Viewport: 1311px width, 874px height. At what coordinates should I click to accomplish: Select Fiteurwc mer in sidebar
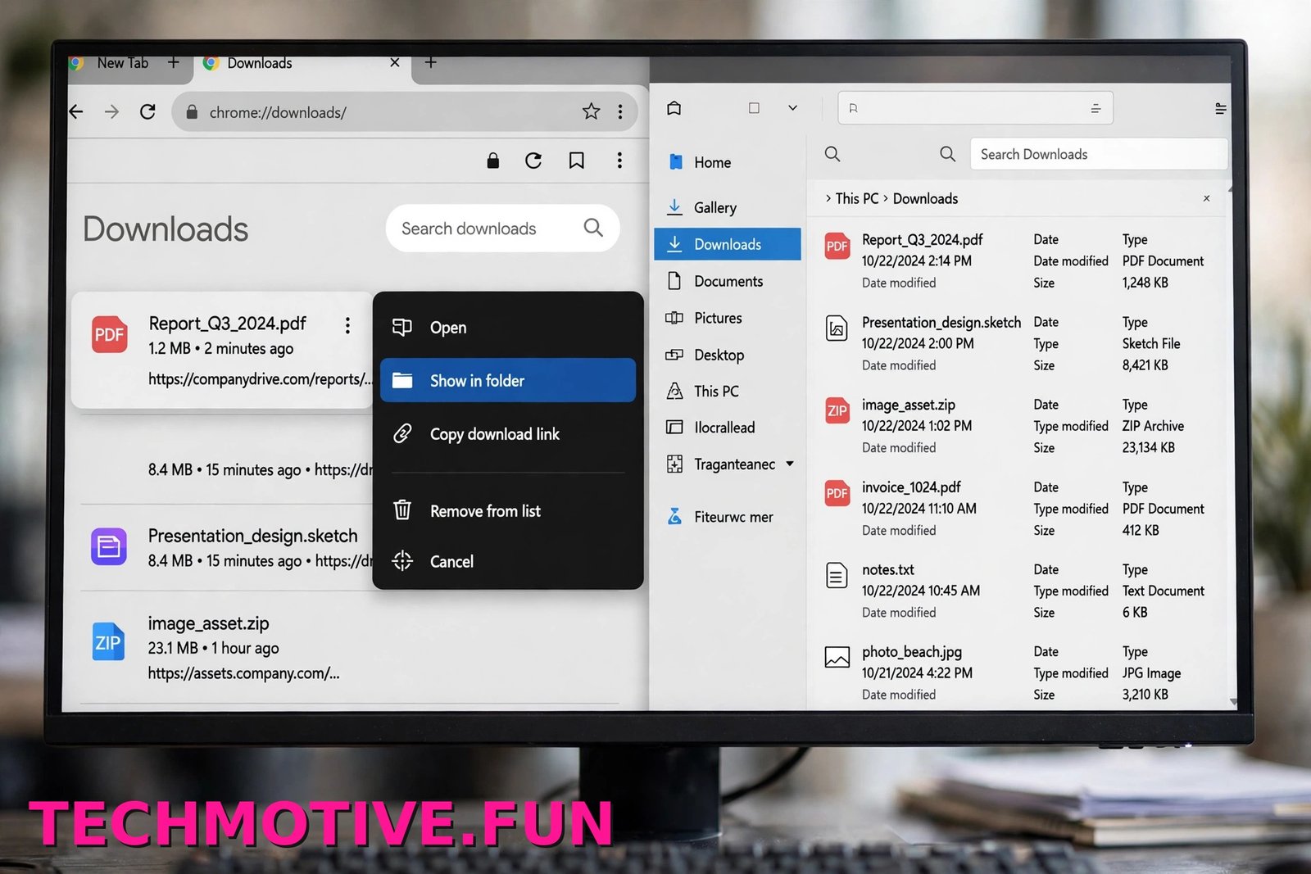coord(728,517)
